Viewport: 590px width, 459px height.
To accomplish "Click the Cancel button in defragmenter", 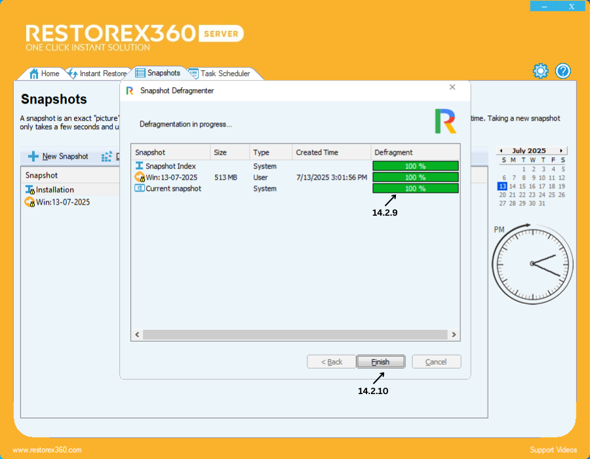I will [436, 362].
